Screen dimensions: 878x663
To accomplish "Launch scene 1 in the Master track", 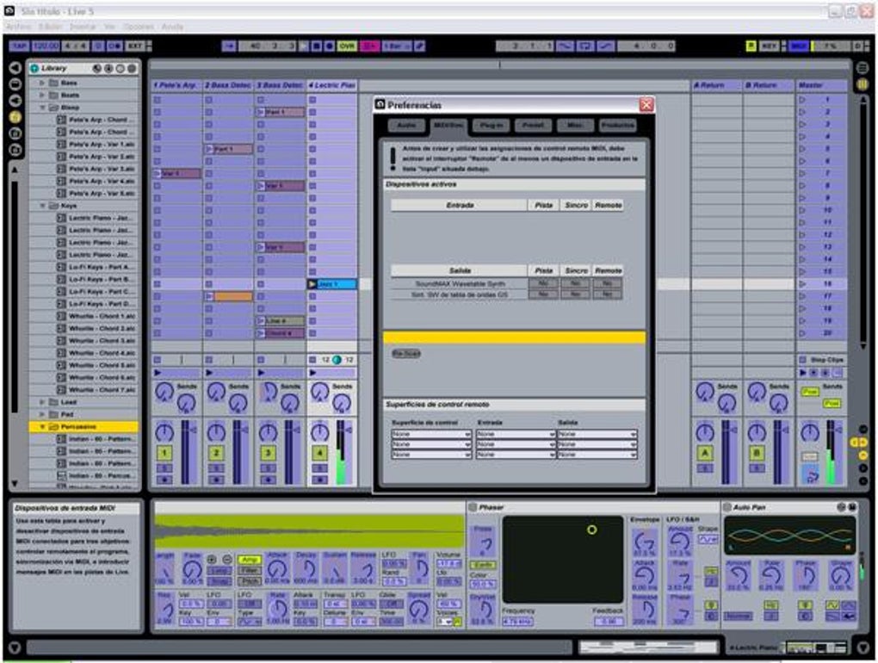I will (x=802, y=100).
